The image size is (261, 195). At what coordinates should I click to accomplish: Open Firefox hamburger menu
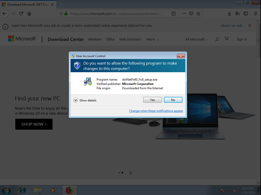pos(256,14)
